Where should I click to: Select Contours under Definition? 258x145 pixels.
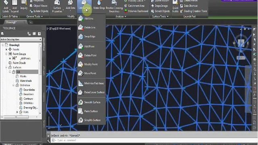click(28, 99)
